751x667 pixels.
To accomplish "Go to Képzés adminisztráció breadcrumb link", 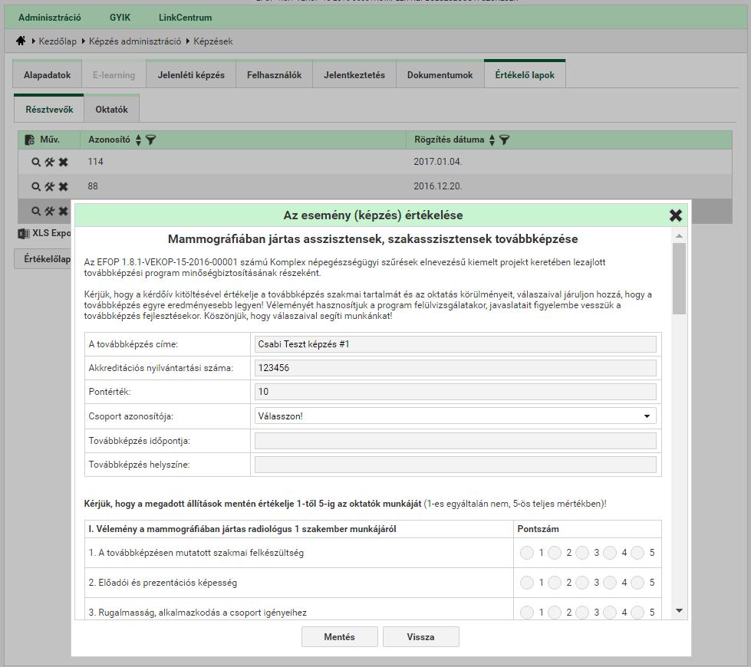I will 135,41.
